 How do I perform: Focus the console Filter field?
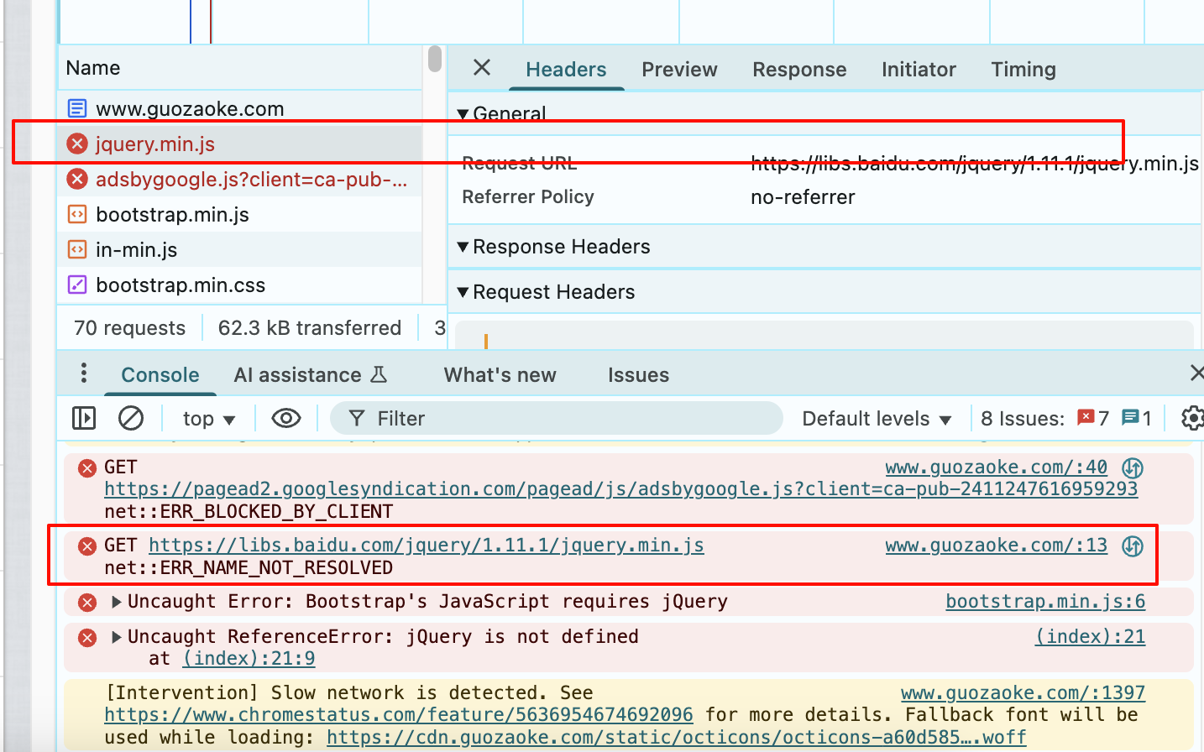557,418
